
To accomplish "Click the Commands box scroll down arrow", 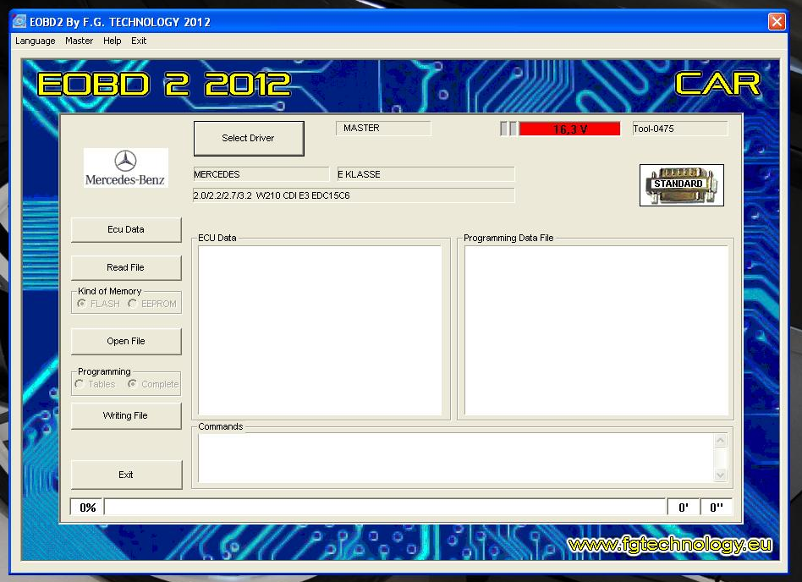I will (x=721, y=475).
